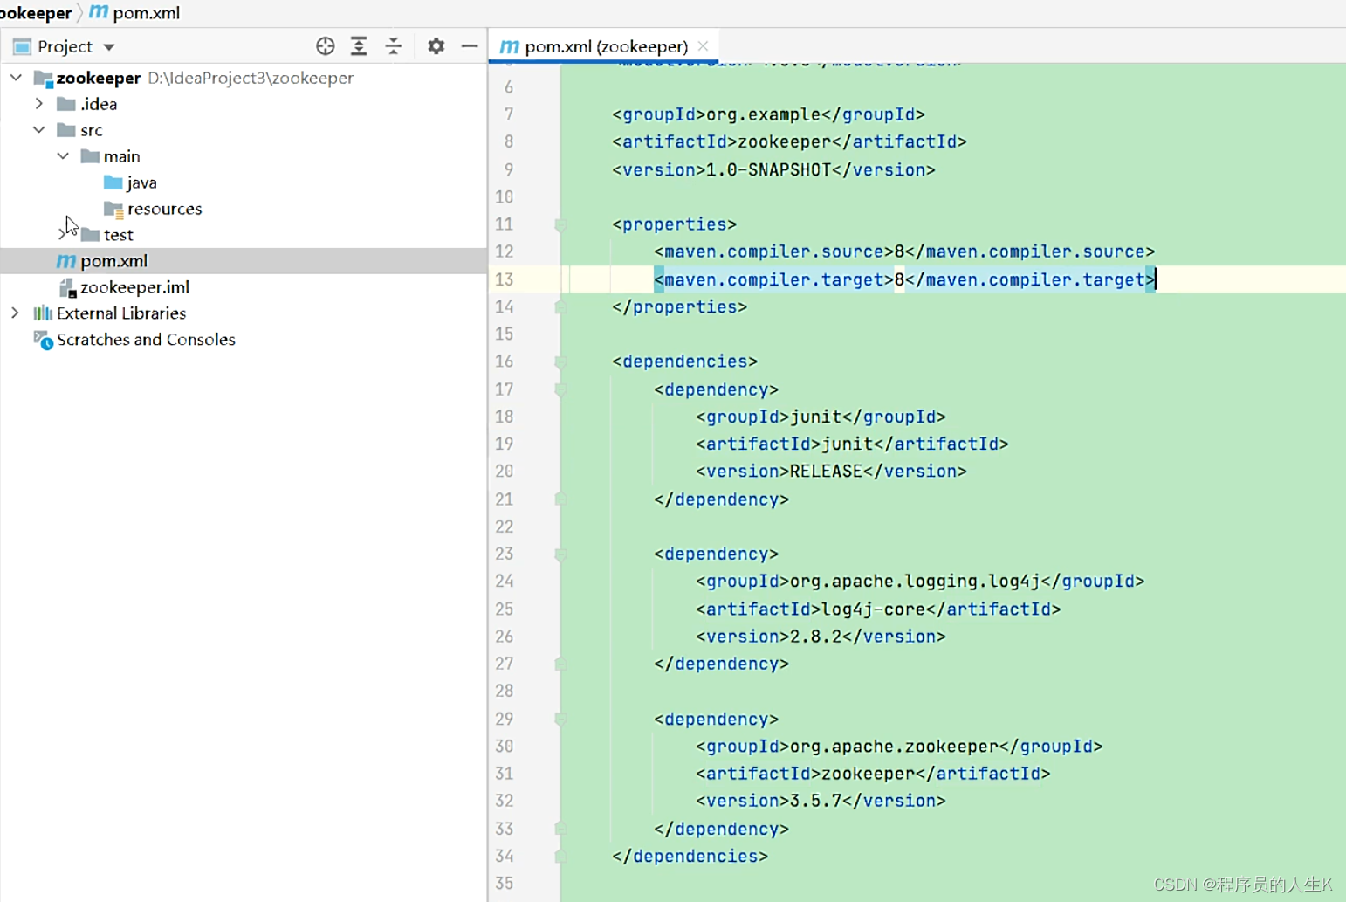Click line number 13 in gutter
The width and height of the screenshot is (1346, 902).
click(505, 279)
